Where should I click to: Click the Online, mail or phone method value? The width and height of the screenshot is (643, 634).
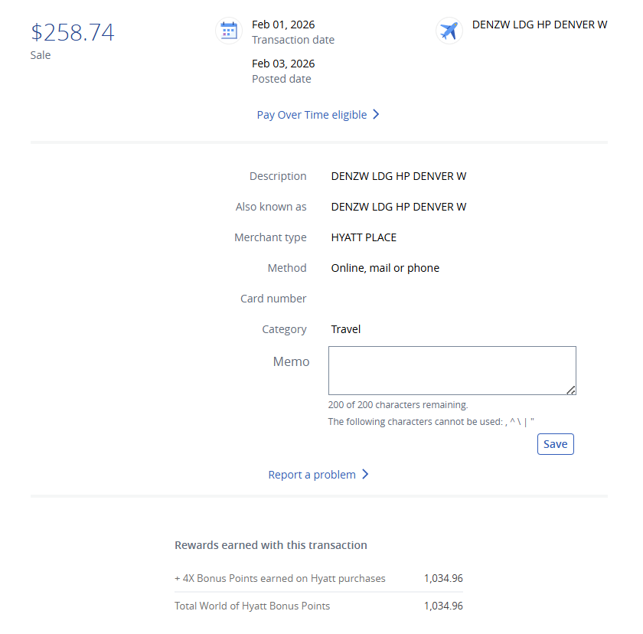[384, 267]
